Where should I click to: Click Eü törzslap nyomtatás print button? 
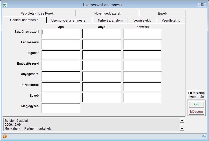point(196,95)
